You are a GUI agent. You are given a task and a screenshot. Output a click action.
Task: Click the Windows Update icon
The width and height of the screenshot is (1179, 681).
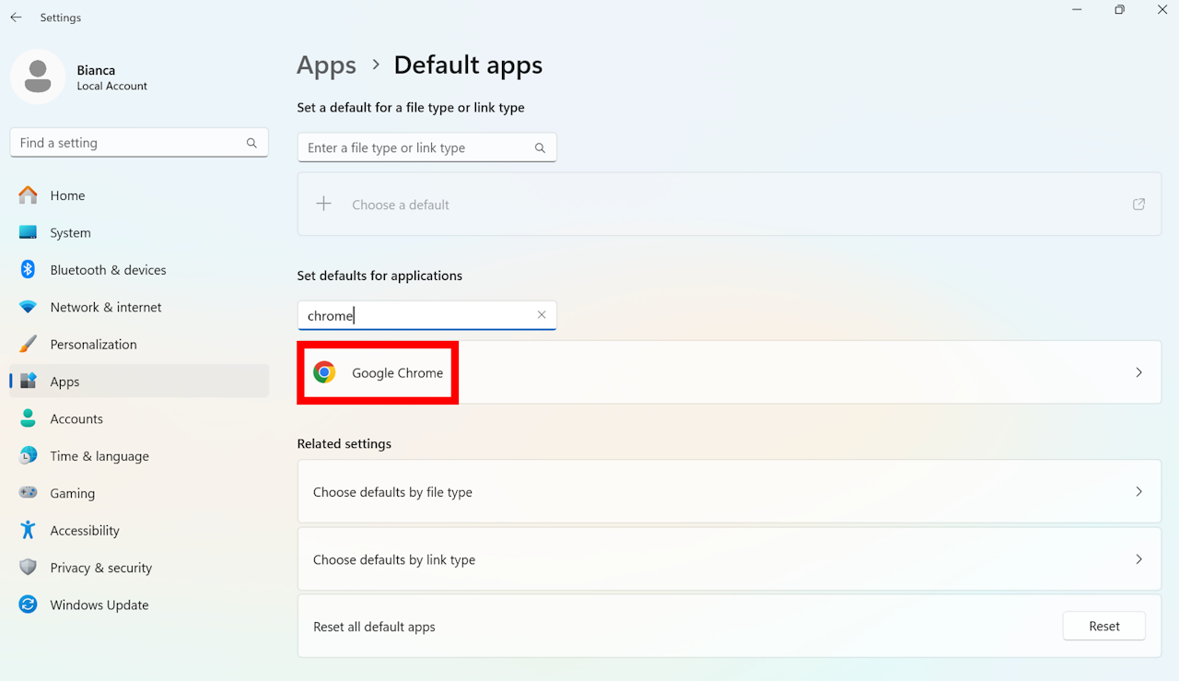click(x=28, y=605)
